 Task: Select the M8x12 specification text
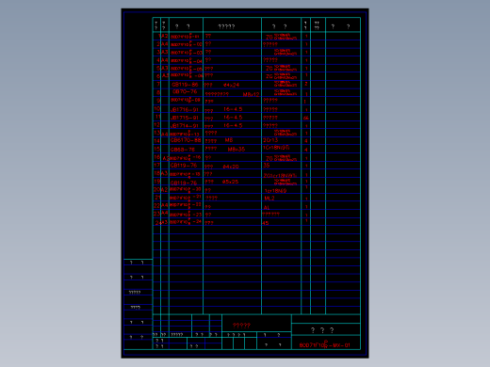pos(251,94)
